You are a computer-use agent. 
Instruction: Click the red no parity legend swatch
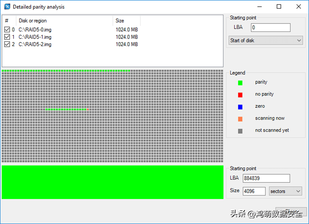click(240, 95)
